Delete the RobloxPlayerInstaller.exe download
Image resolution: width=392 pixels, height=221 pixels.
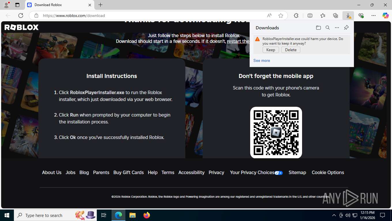pos(291,50)
